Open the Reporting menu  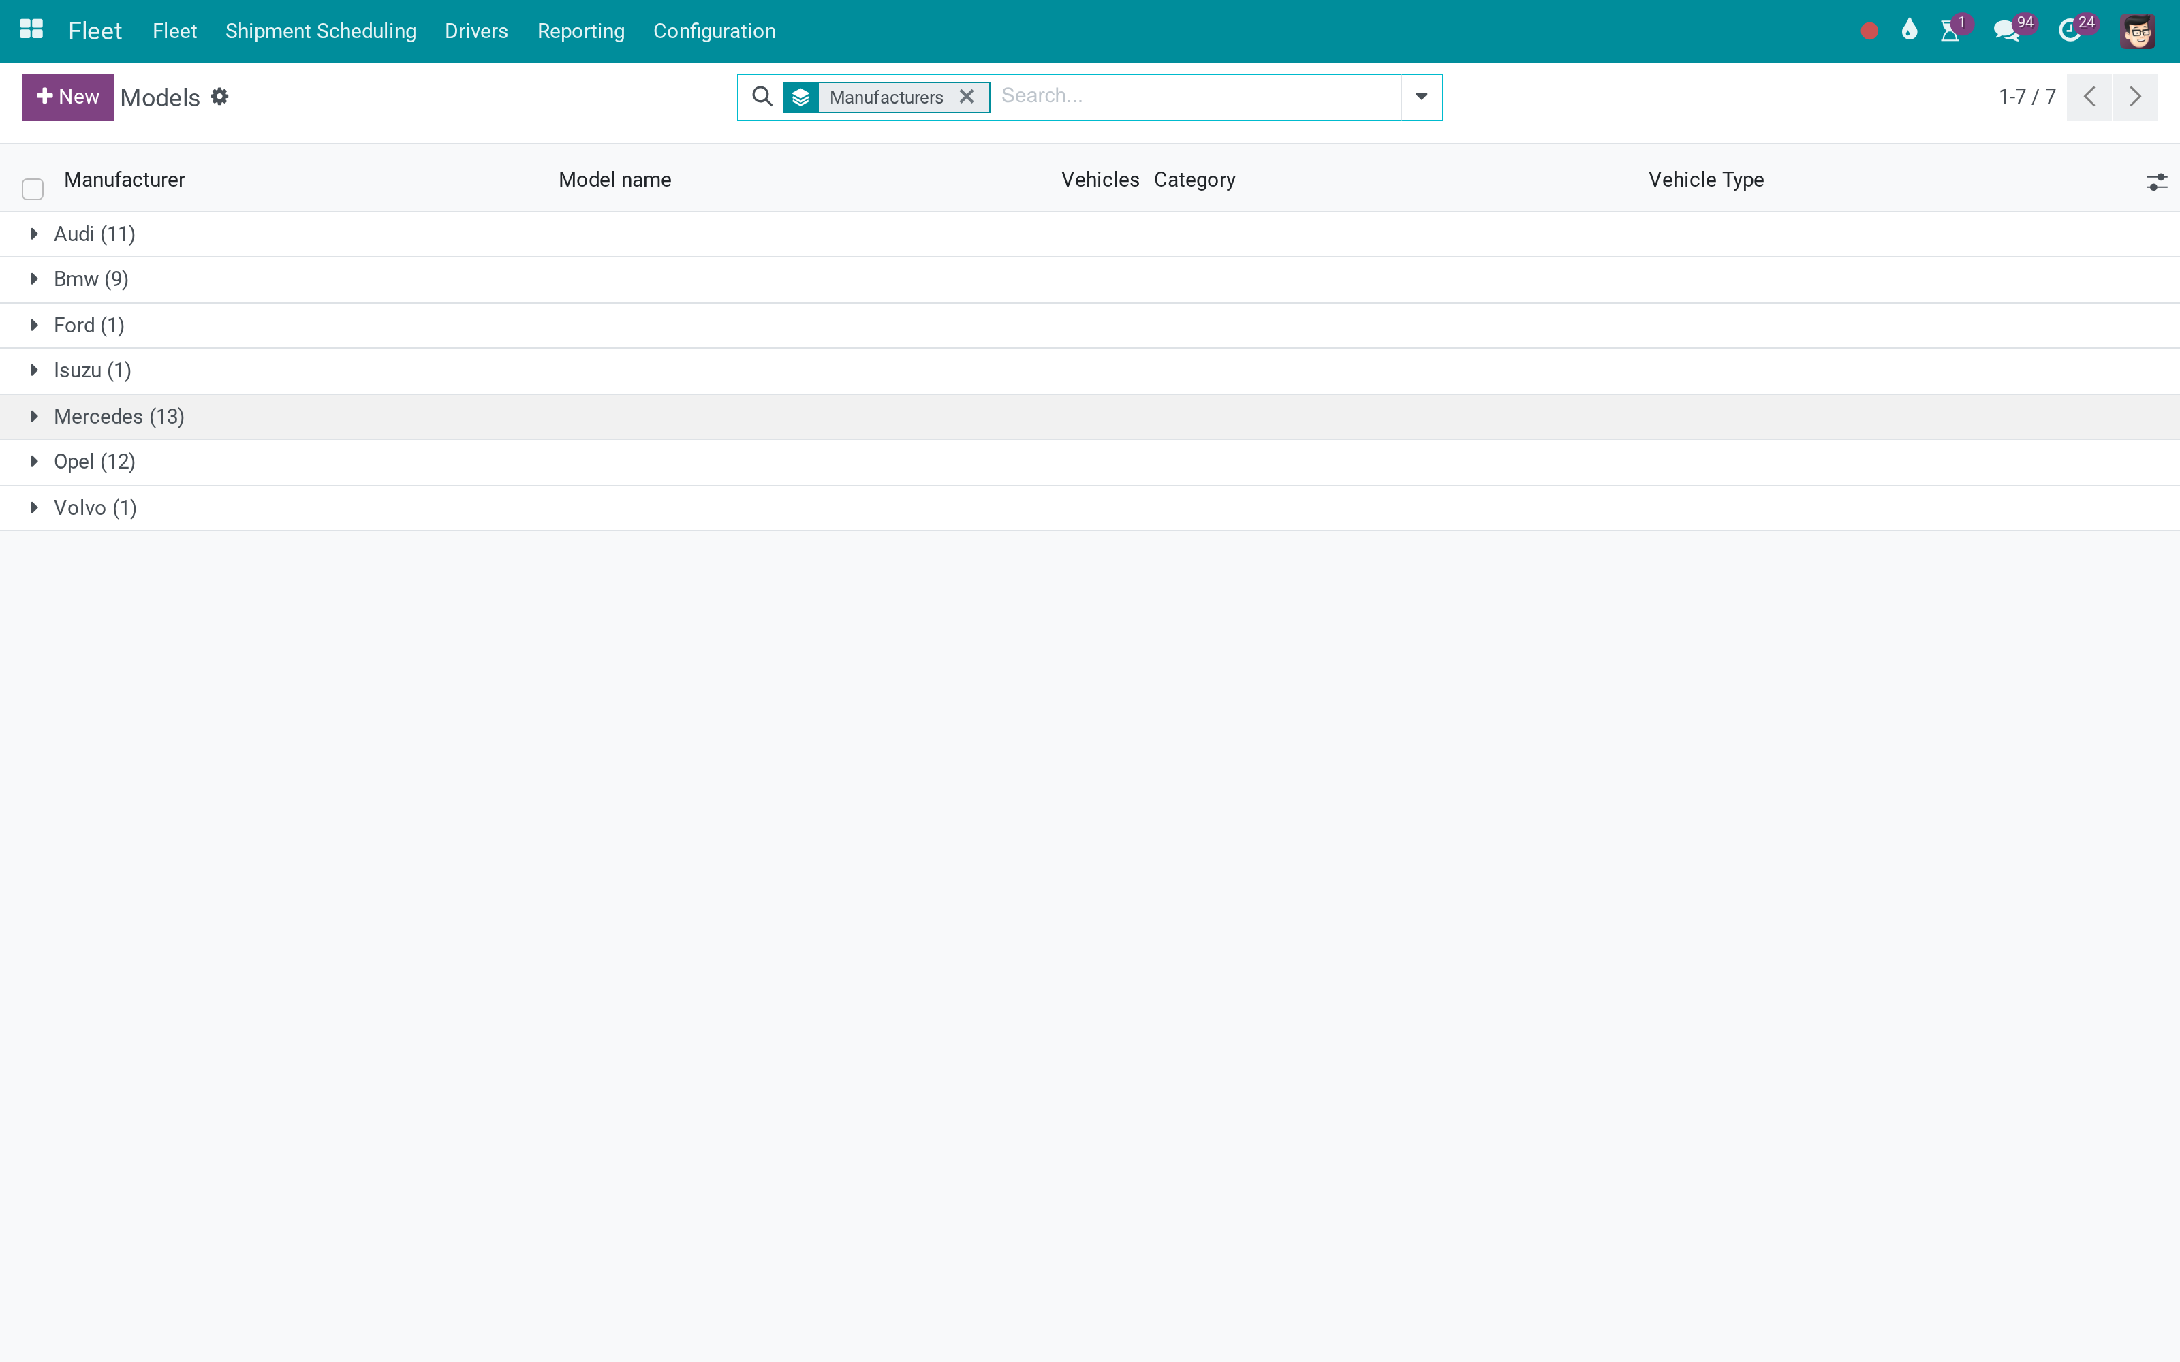(581, 31)
